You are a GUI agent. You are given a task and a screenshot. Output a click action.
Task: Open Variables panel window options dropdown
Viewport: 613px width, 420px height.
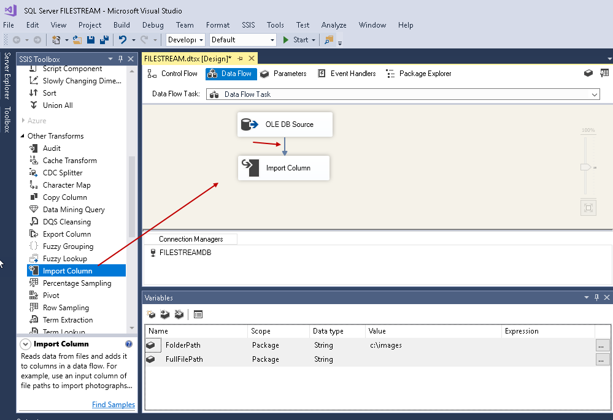point(587,298)
